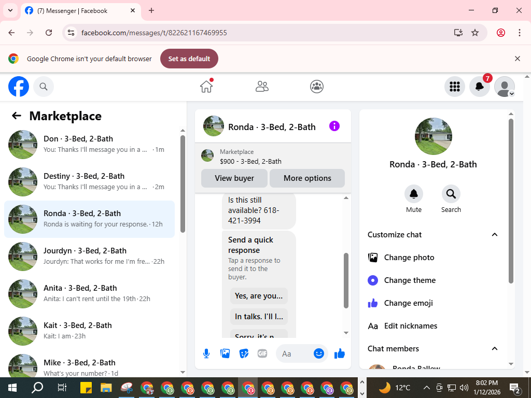Screen dimensions: 531x398
Task: Dismiss the default browser notification bar
Action: [517, 59]
